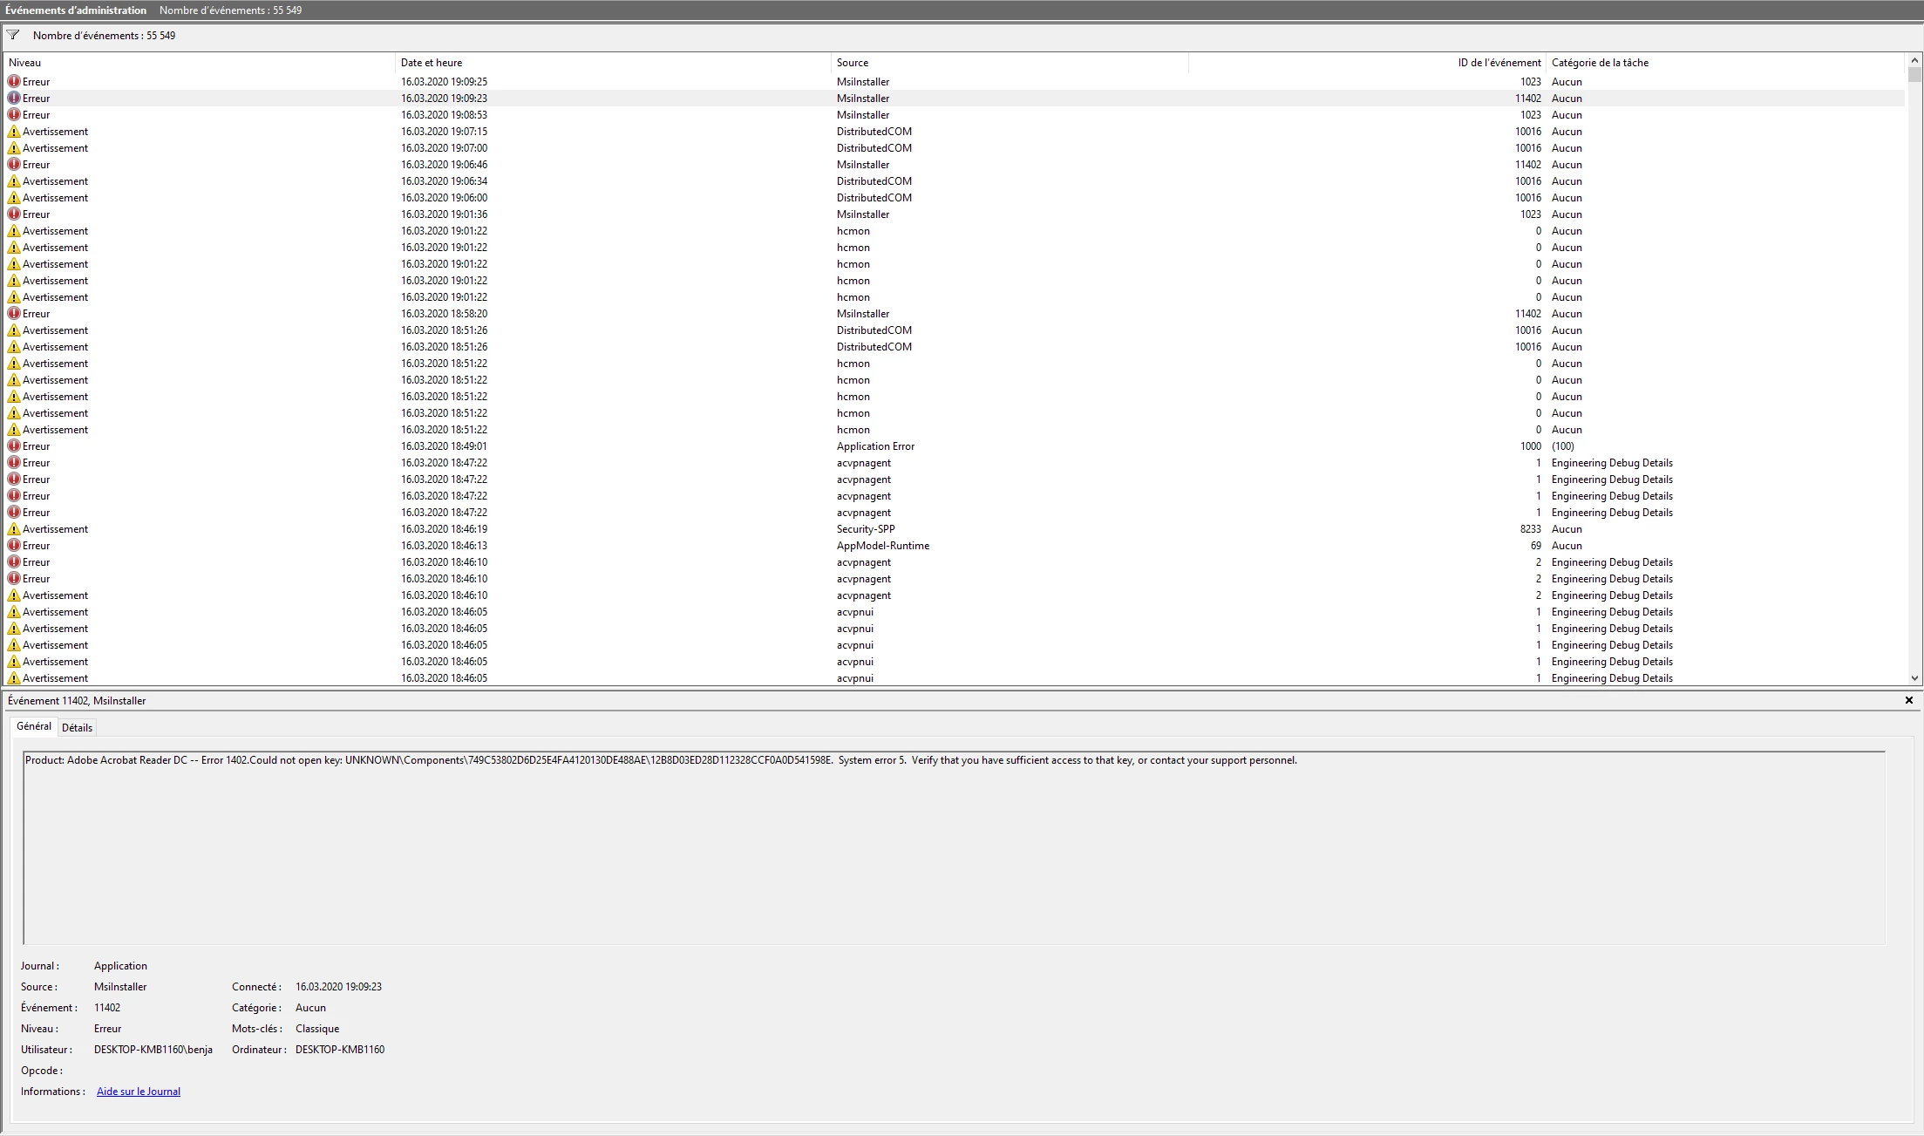Select the Général tab
Screen dimensions: 1924x1136
click(34, 726)
